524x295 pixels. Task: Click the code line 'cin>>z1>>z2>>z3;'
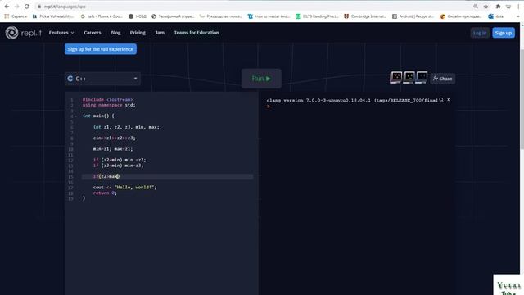tap(115, 138)
